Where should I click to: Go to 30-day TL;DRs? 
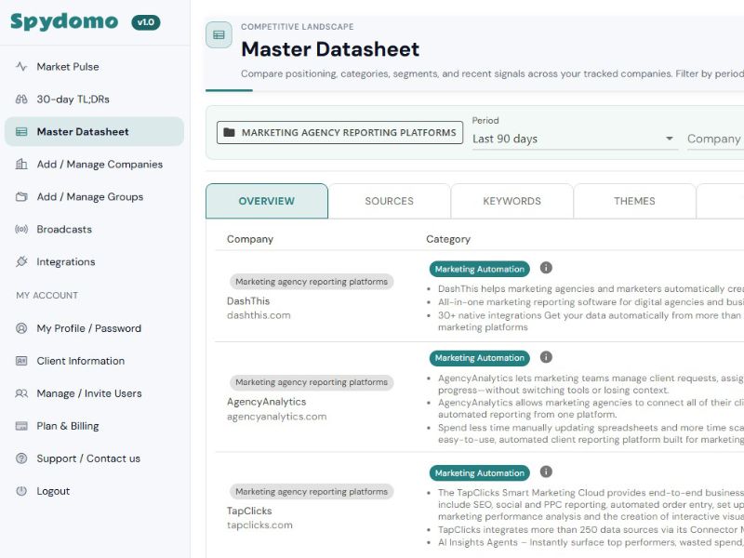94,100
